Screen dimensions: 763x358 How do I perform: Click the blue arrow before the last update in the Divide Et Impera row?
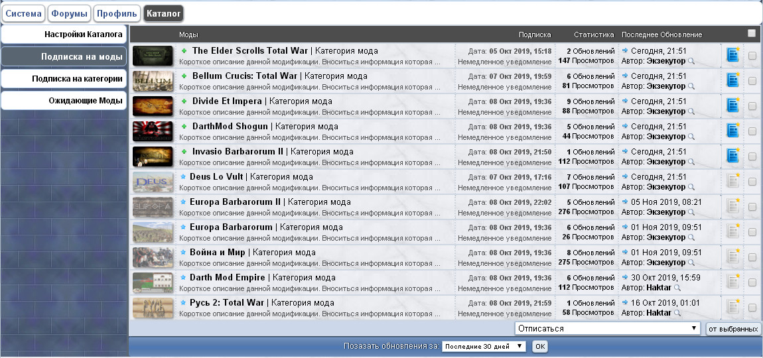click(x=625, y=101)
